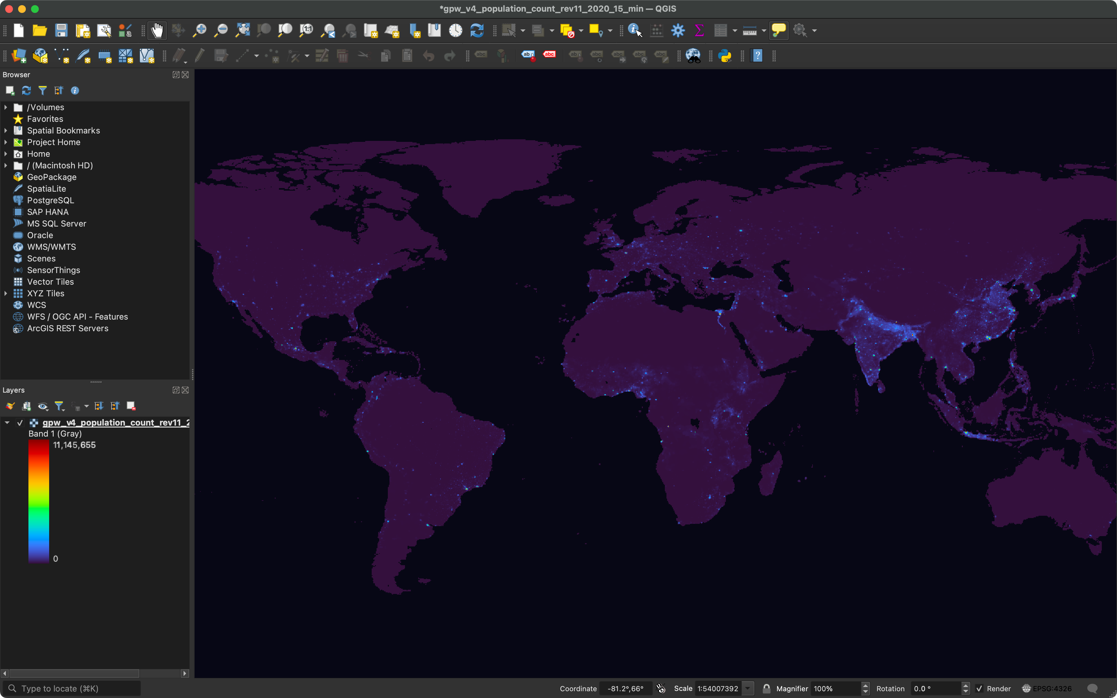Disable the Render checkbox in status bar
The image size is (1117, 698).
click(980, 688)
